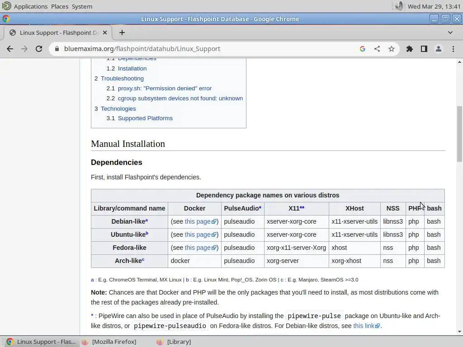The image size is (463, 347).
Task: Click the scrollbar up arrow
Action: coord(459,62)
